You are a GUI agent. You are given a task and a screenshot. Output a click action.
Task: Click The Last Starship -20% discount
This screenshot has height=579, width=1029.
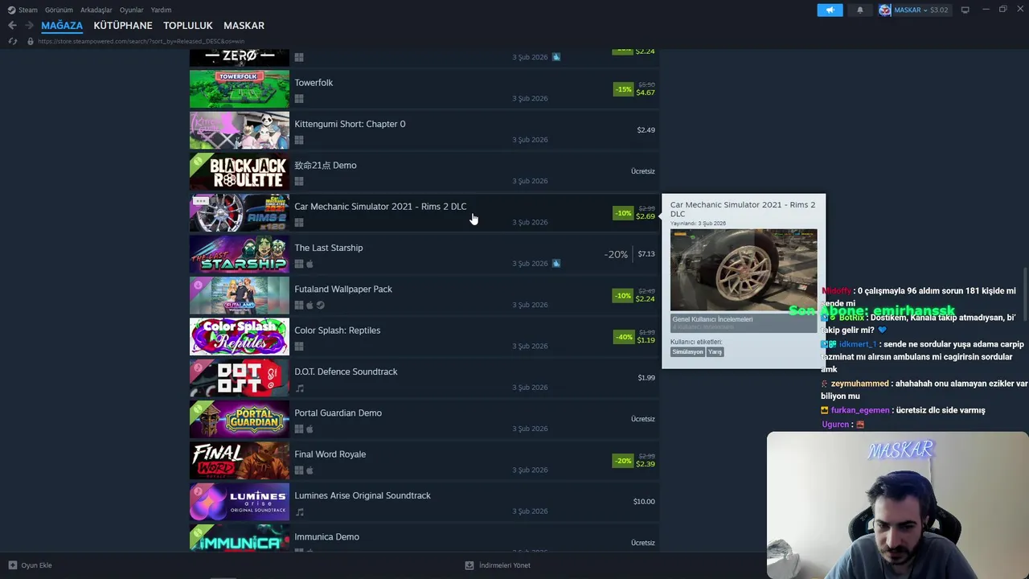616,254
